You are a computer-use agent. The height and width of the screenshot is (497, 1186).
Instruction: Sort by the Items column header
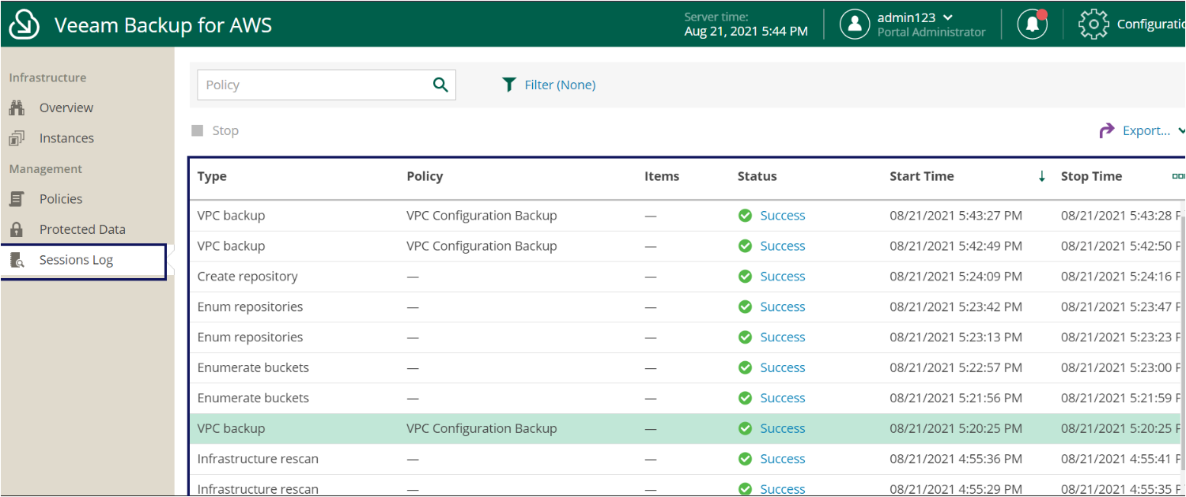click(662, 177)
